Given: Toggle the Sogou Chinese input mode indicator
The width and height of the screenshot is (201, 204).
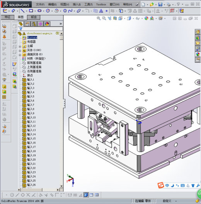Looking at the screenshot, I should [x=167, y=186].
